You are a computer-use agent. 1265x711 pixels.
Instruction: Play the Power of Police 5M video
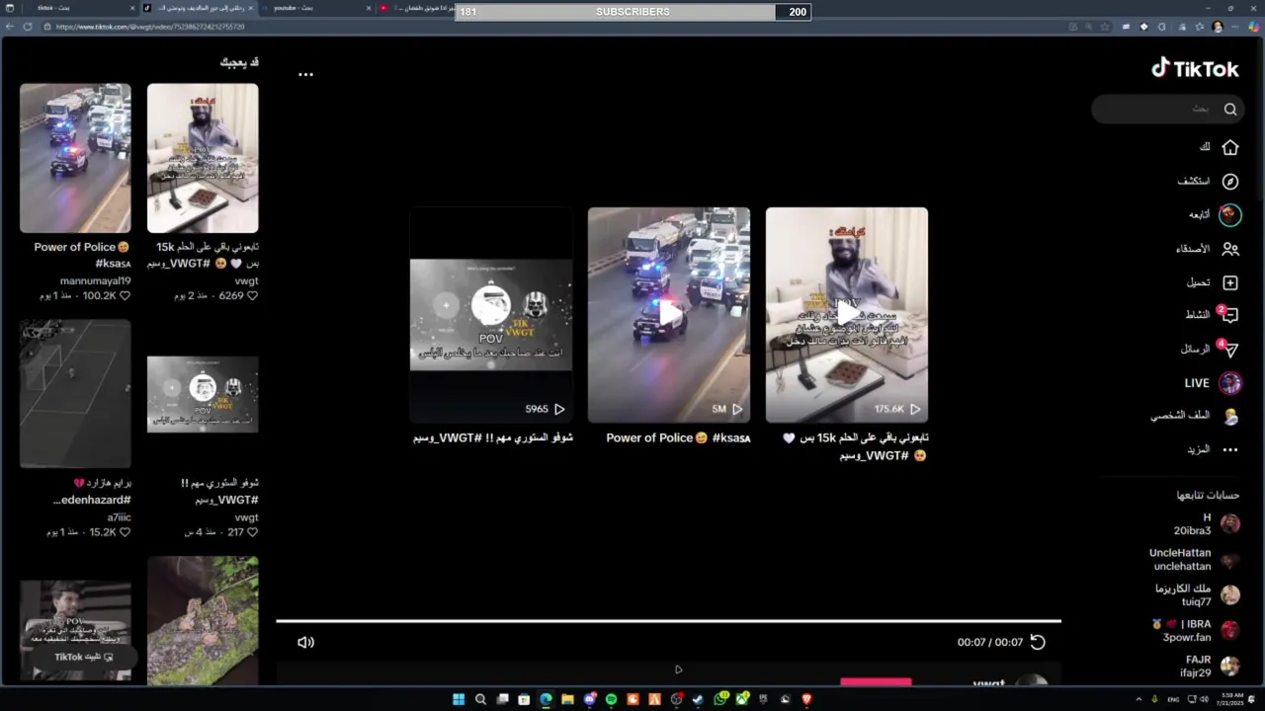(x=669, y=315)
